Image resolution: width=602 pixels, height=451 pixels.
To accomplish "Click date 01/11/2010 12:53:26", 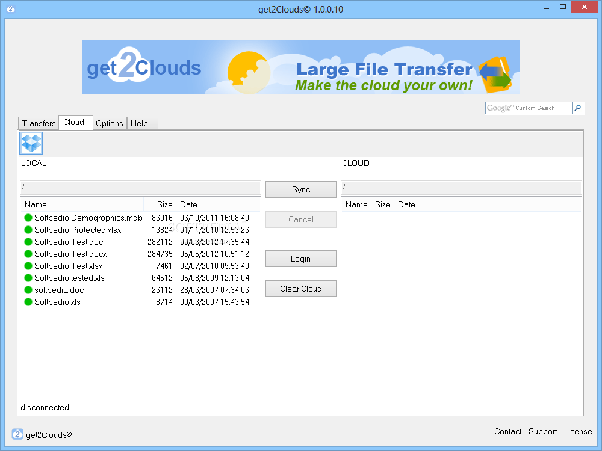I will pos(215,230).
